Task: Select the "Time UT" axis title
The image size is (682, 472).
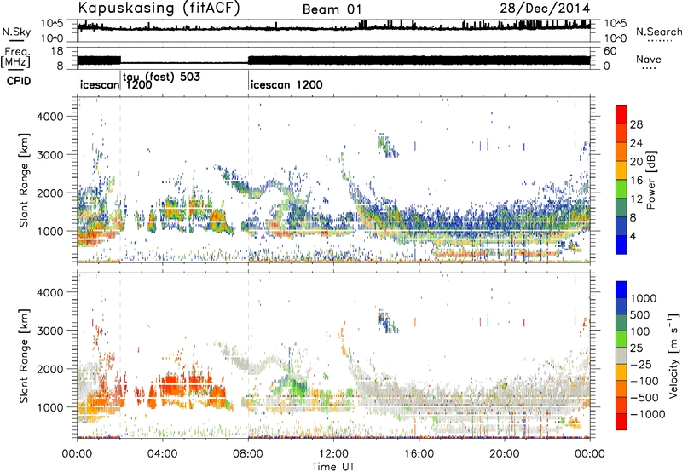Action: pos(333,466)
